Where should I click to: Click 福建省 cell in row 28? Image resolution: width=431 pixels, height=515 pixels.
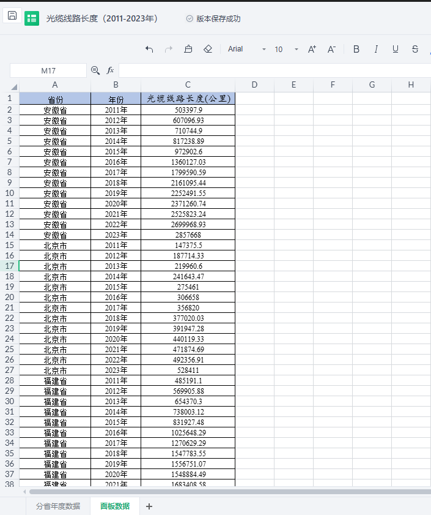[x=55, y=381]
